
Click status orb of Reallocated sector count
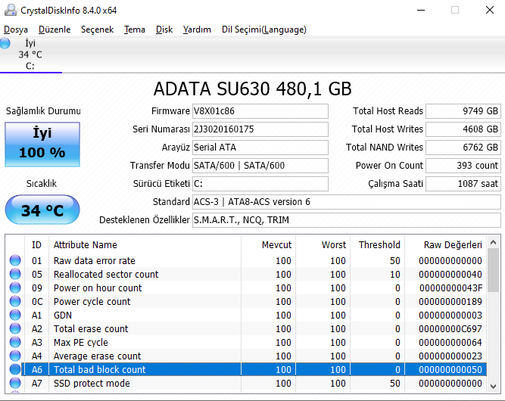15,274
